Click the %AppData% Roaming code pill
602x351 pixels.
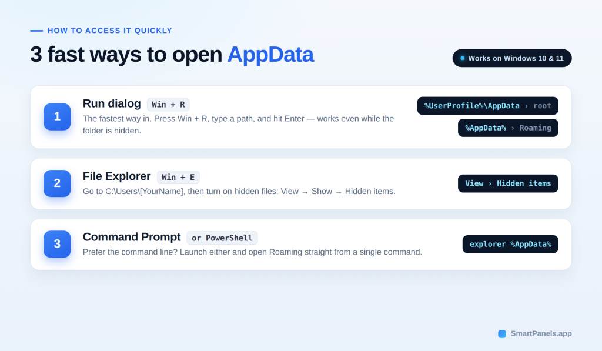tap(508, 128)
